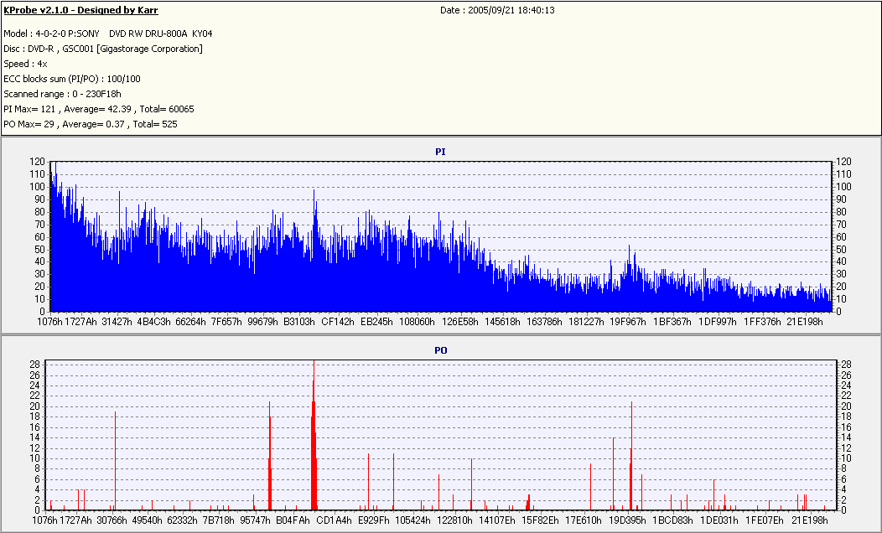Click the Disc DVD-R GSC001 info line
This screenshot has width=882, height=533.
tap(103, 49)
